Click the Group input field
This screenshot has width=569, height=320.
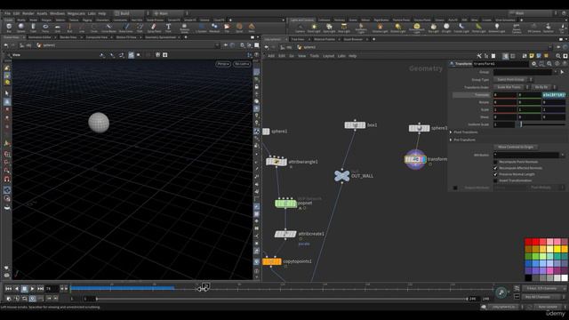point(523,72)
